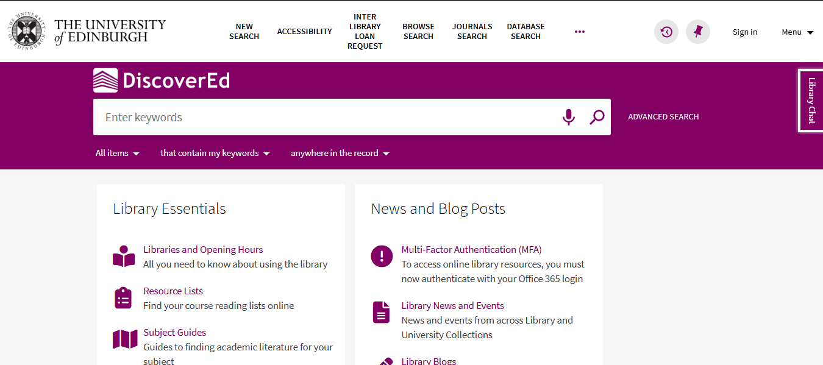The image size is (823, 365).
Task: Open search history clock icon
Action: pos(666,32)
